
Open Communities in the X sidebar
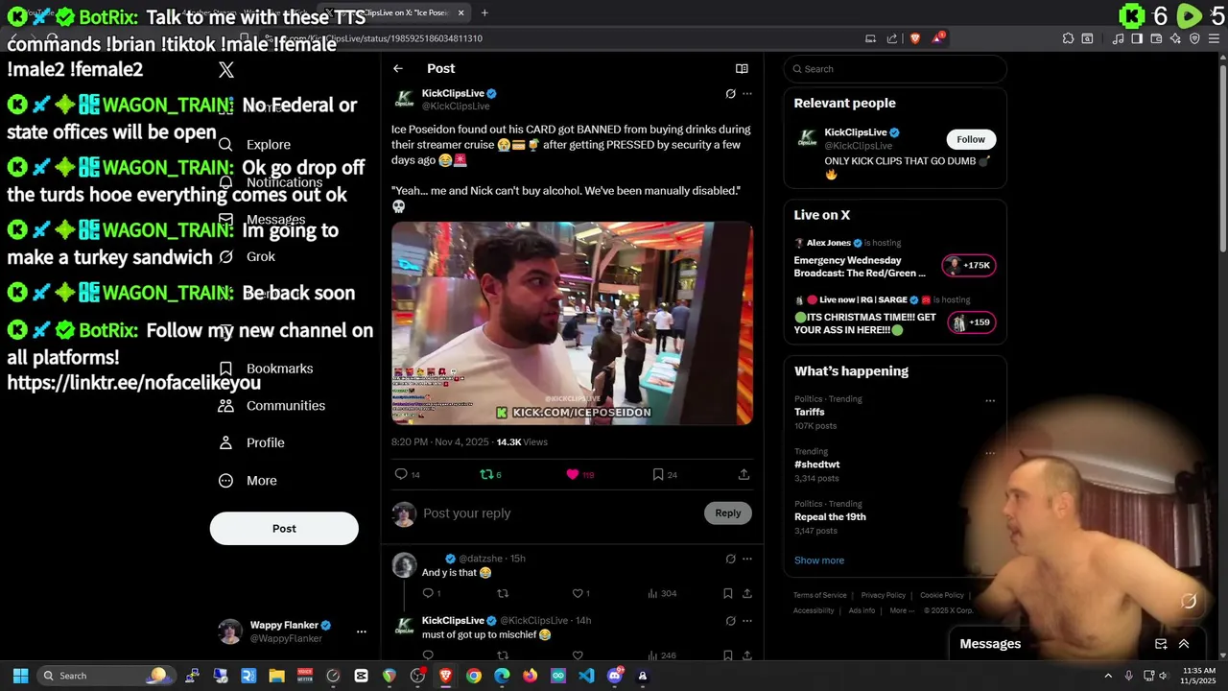pyautogui.click(x=272, y=405)
